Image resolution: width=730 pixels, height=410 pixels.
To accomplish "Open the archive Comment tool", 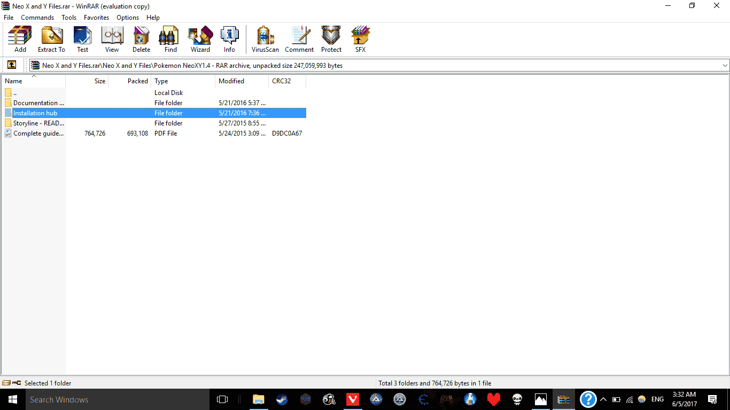I will point(299,39).
